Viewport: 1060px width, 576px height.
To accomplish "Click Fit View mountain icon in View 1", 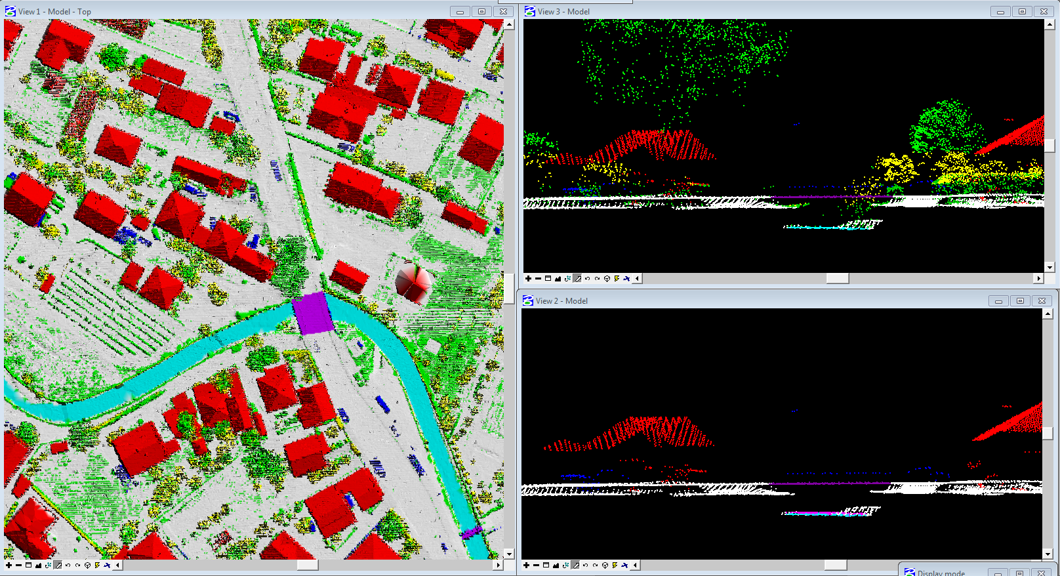I will click(x=38, y=565).
